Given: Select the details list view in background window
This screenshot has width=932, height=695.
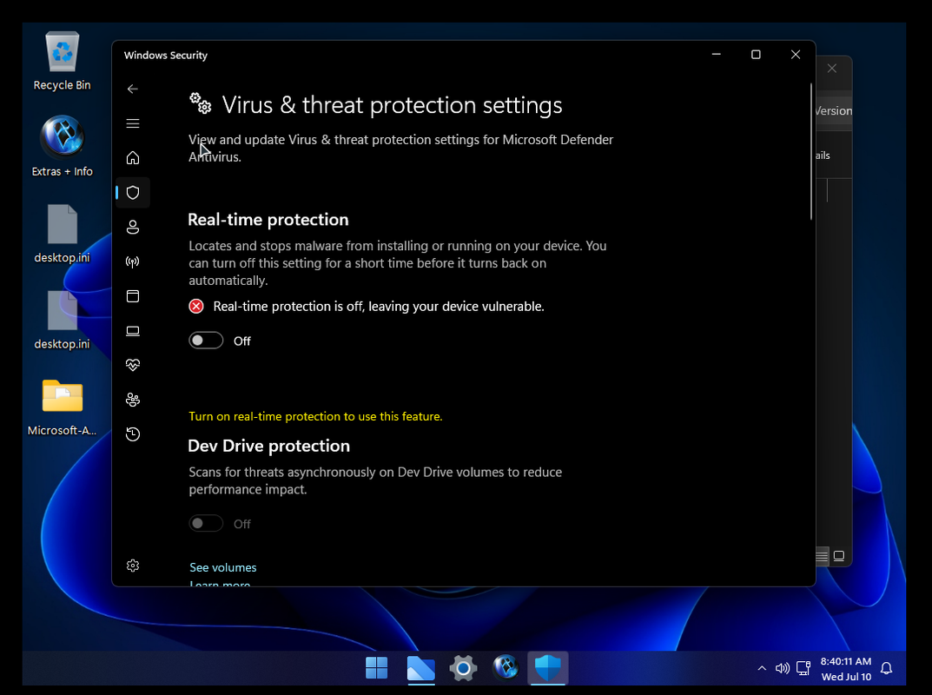Looking at the screenshot, I should point(822,557).
